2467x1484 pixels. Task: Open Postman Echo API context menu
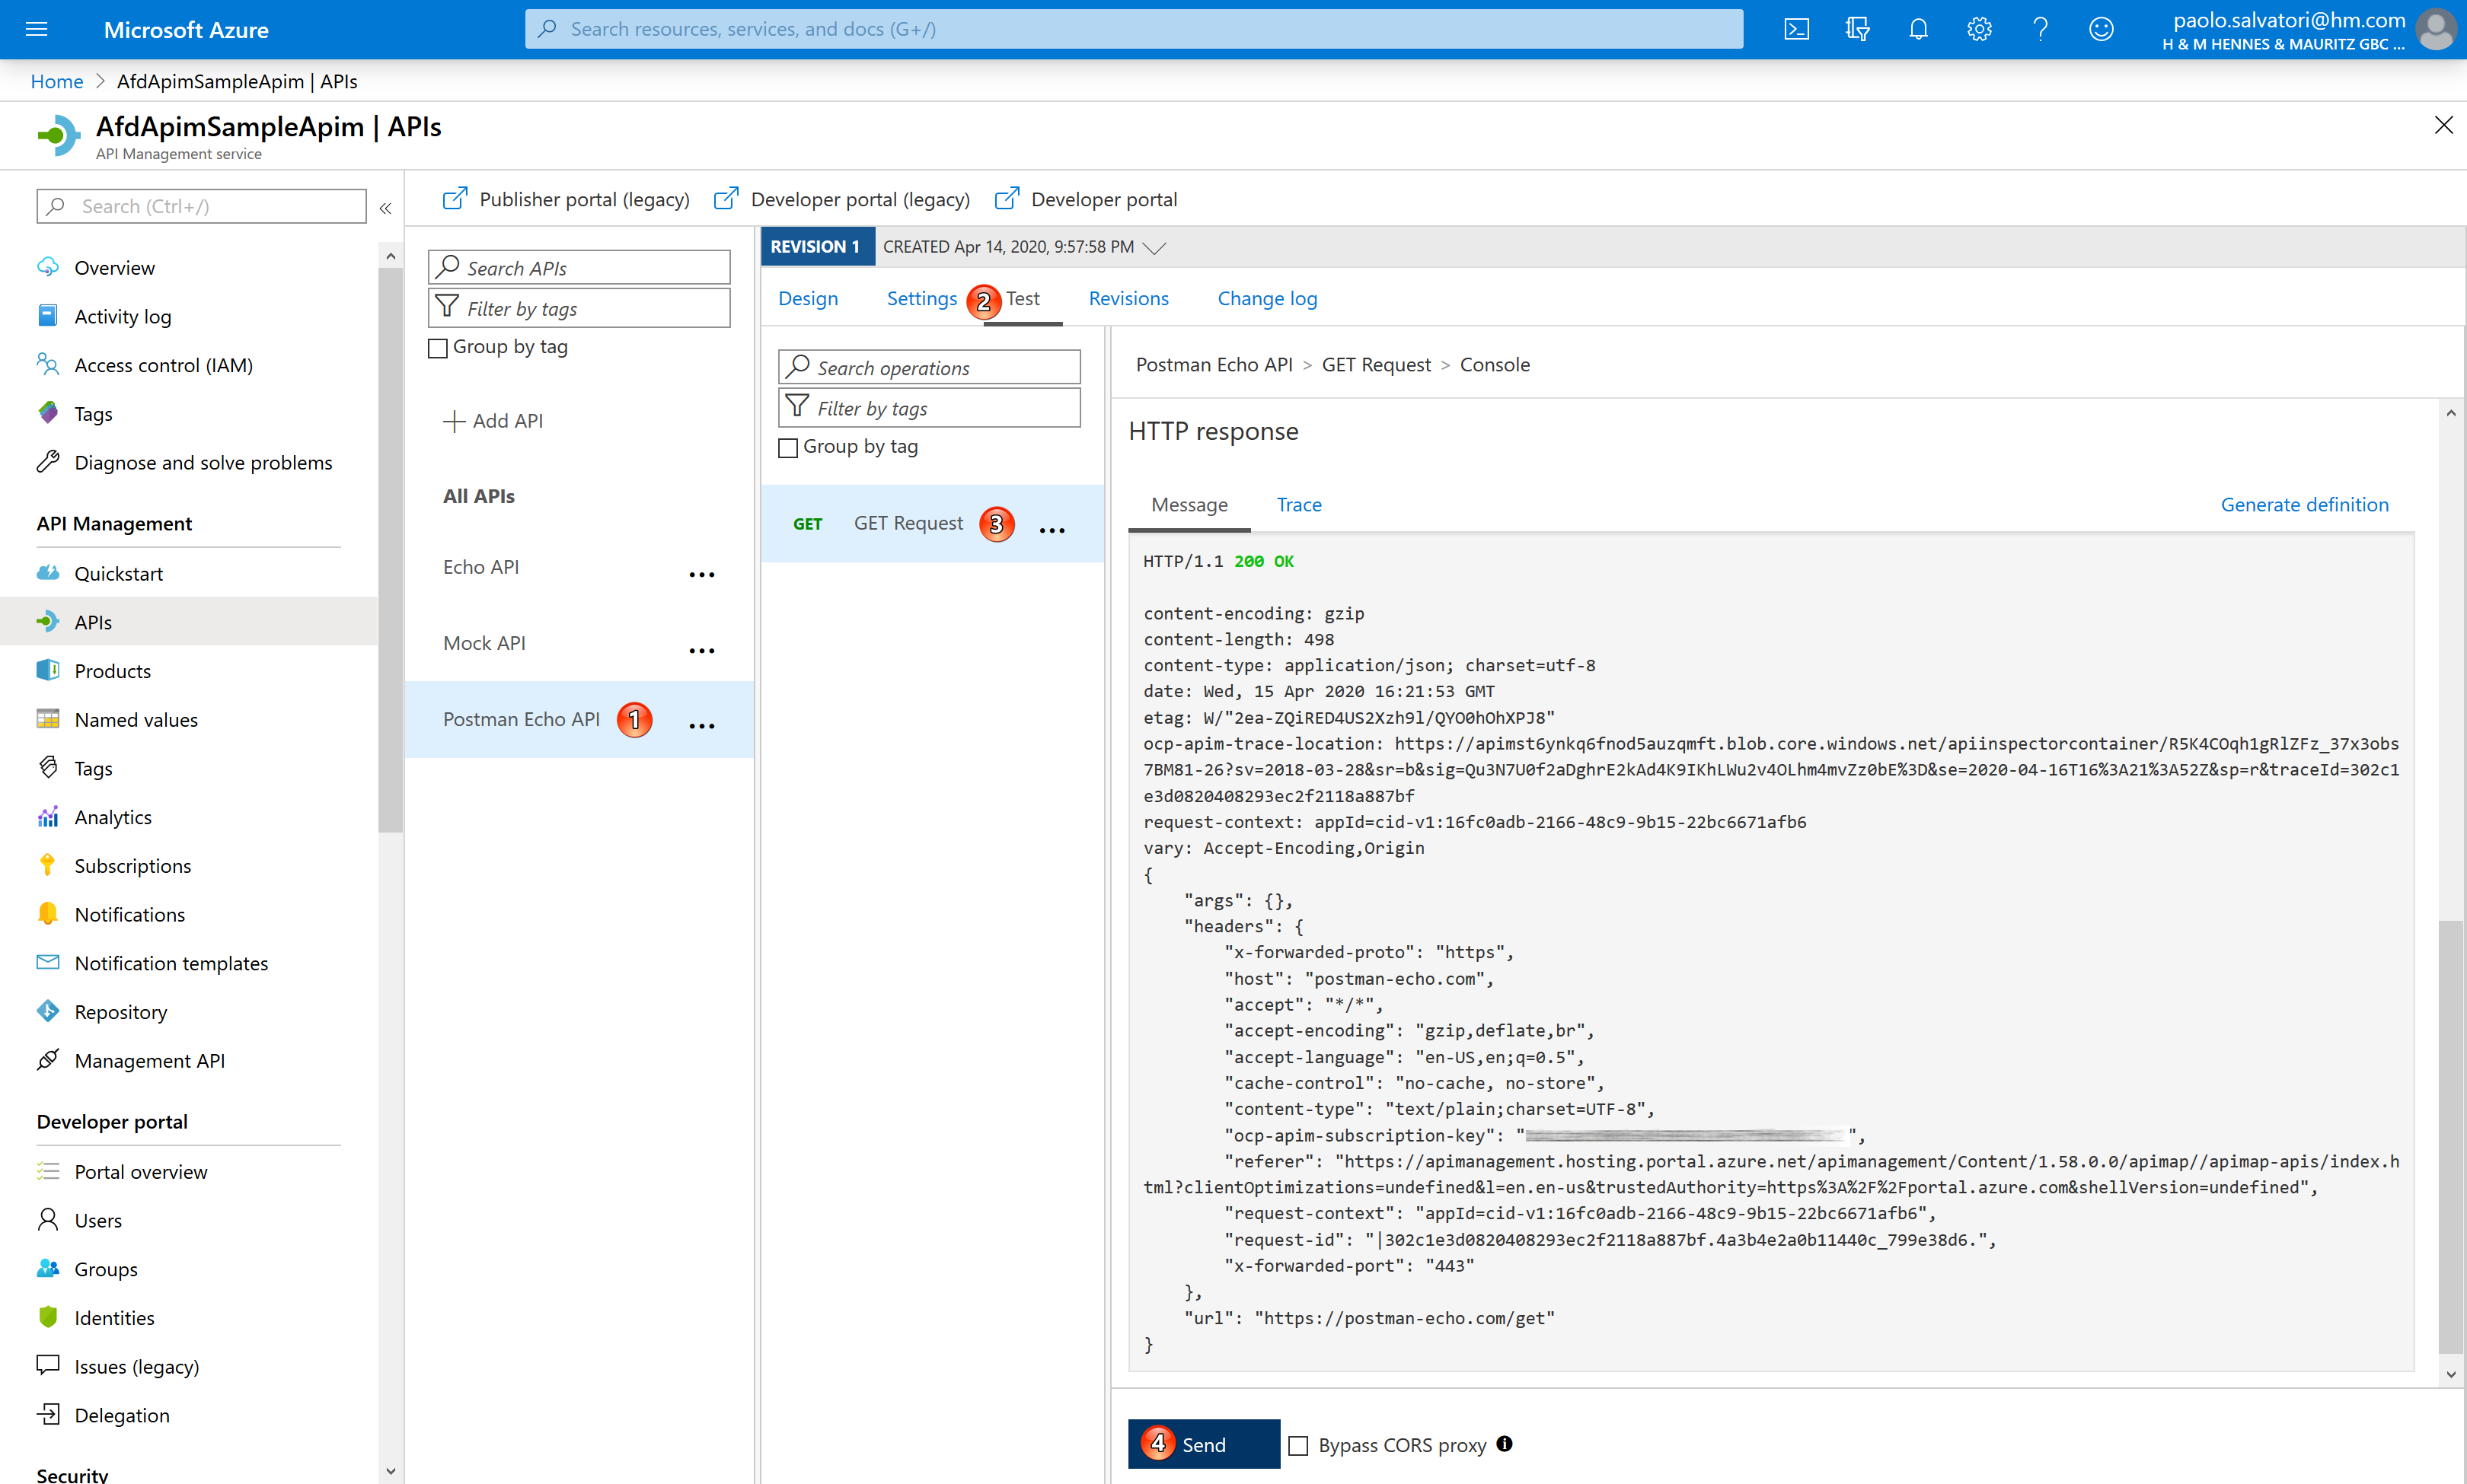point(701,725)
